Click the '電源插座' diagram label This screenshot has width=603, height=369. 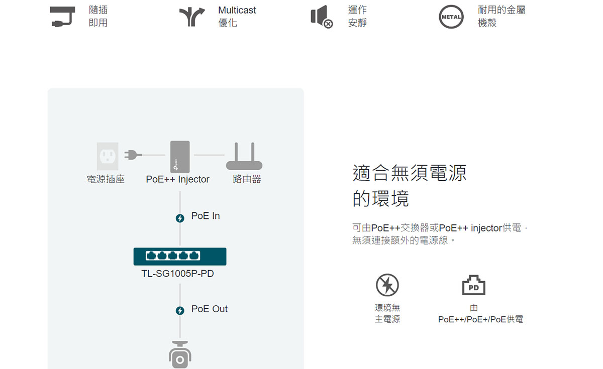(106, 179)
